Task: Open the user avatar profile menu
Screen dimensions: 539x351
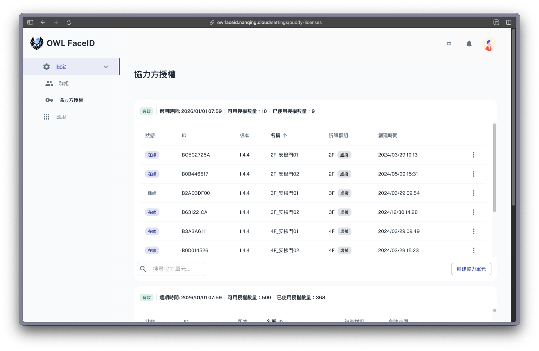Action: [489, 44]
